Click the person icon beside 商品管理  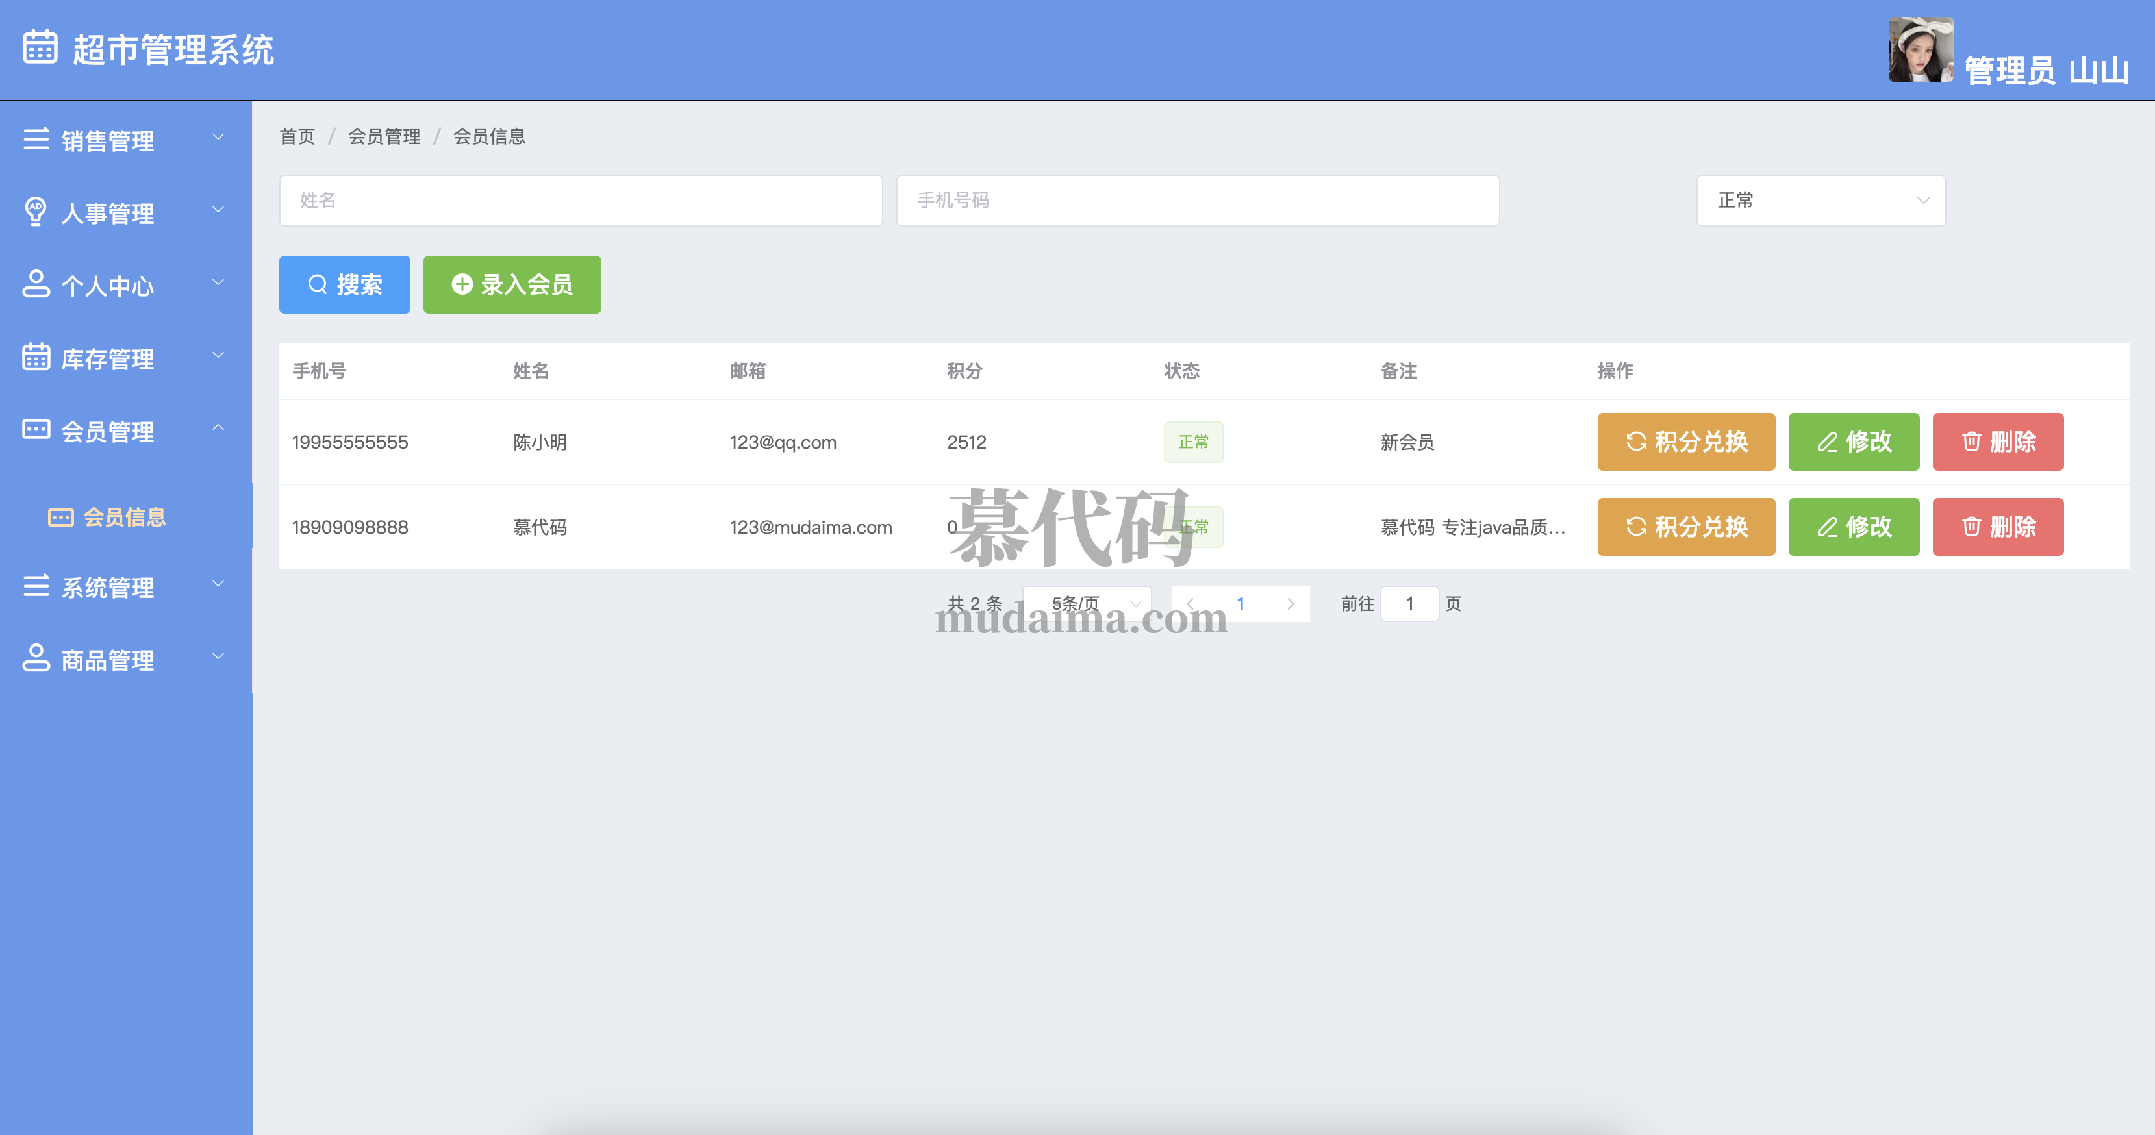coord(35,657)
